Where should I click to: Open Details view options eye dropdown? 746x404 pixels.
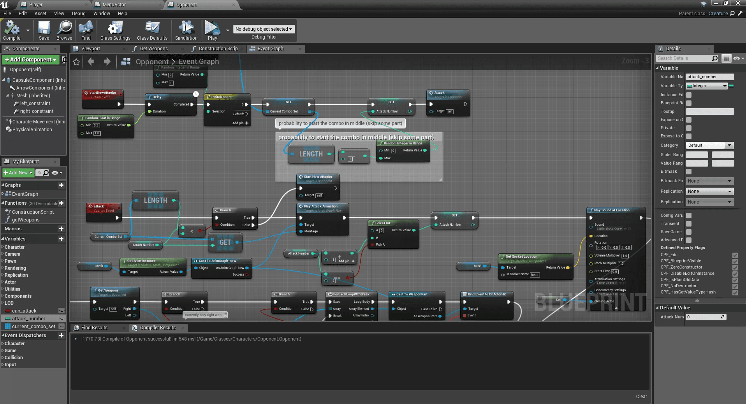pos(739,58)
